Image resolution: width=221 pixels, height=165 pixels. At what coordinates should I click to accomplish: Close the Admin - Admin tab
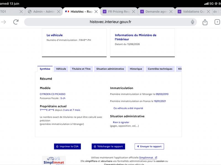click(59, 12)
